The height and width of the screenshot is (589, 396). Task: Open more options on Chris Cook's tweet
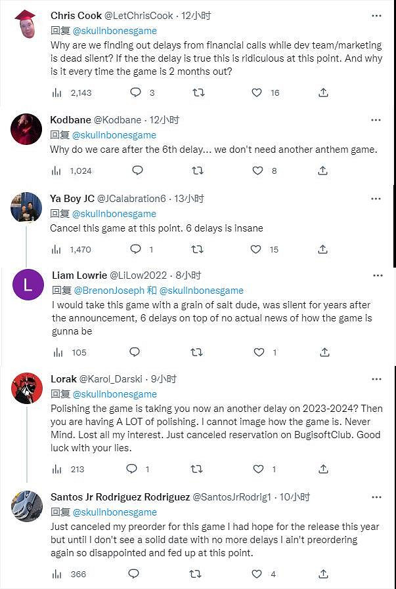pos(376,15)
